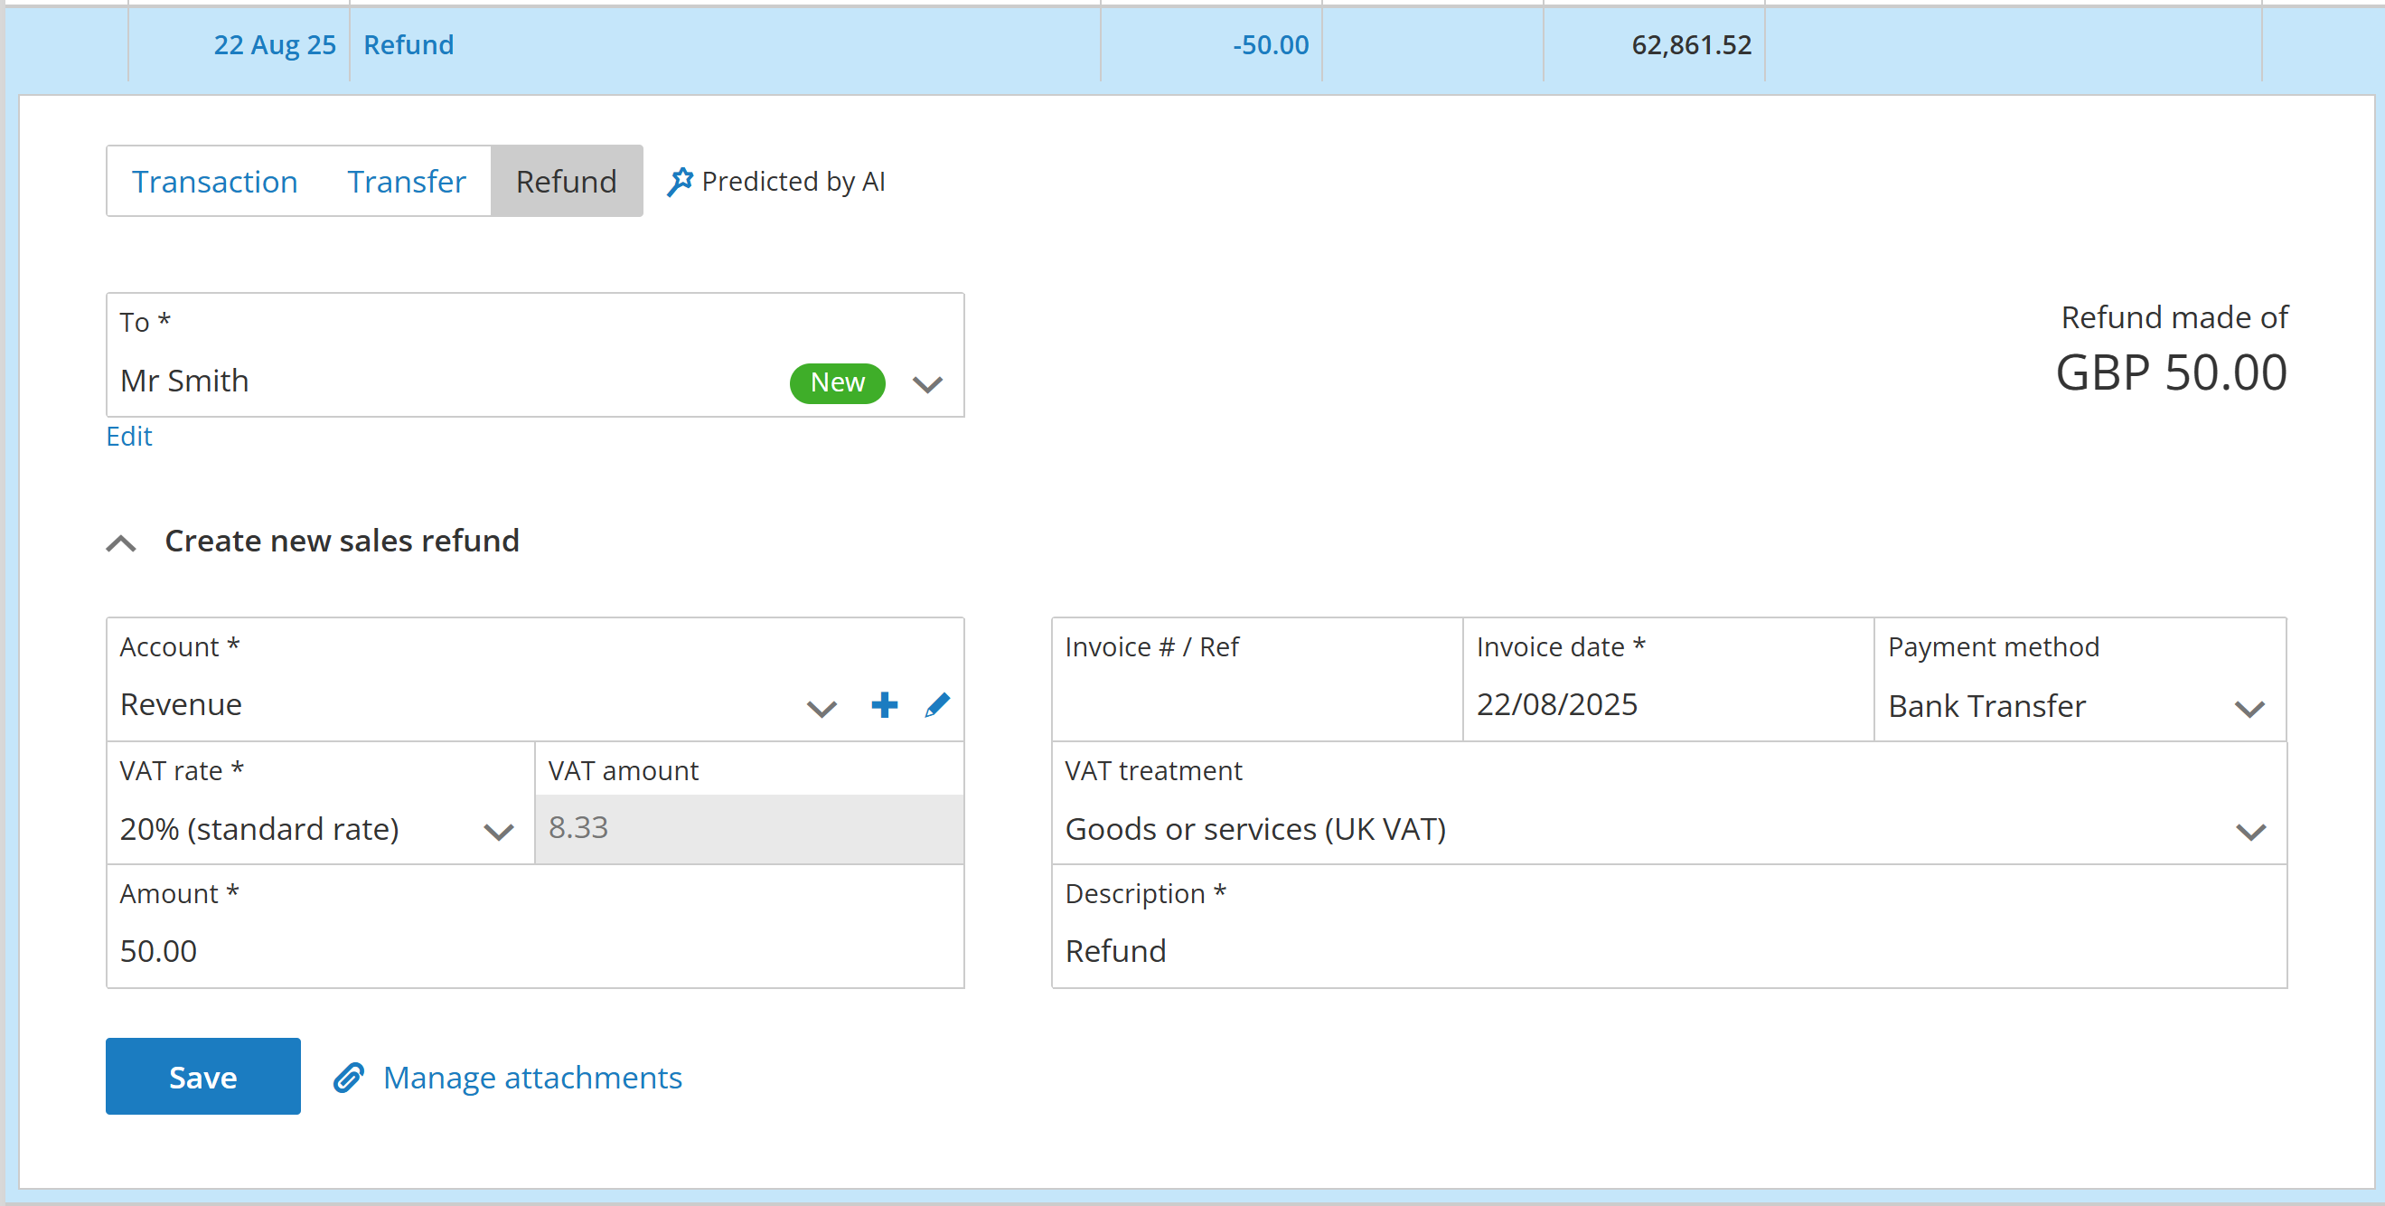
Task: Open the Manage attachments link
Action: tap(532, 1078)
